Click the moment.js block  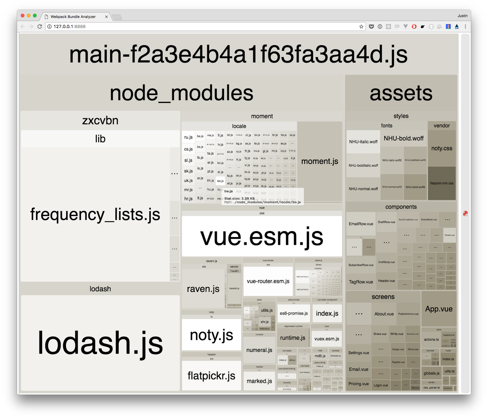pyautogui.click(x=320, y=161)
